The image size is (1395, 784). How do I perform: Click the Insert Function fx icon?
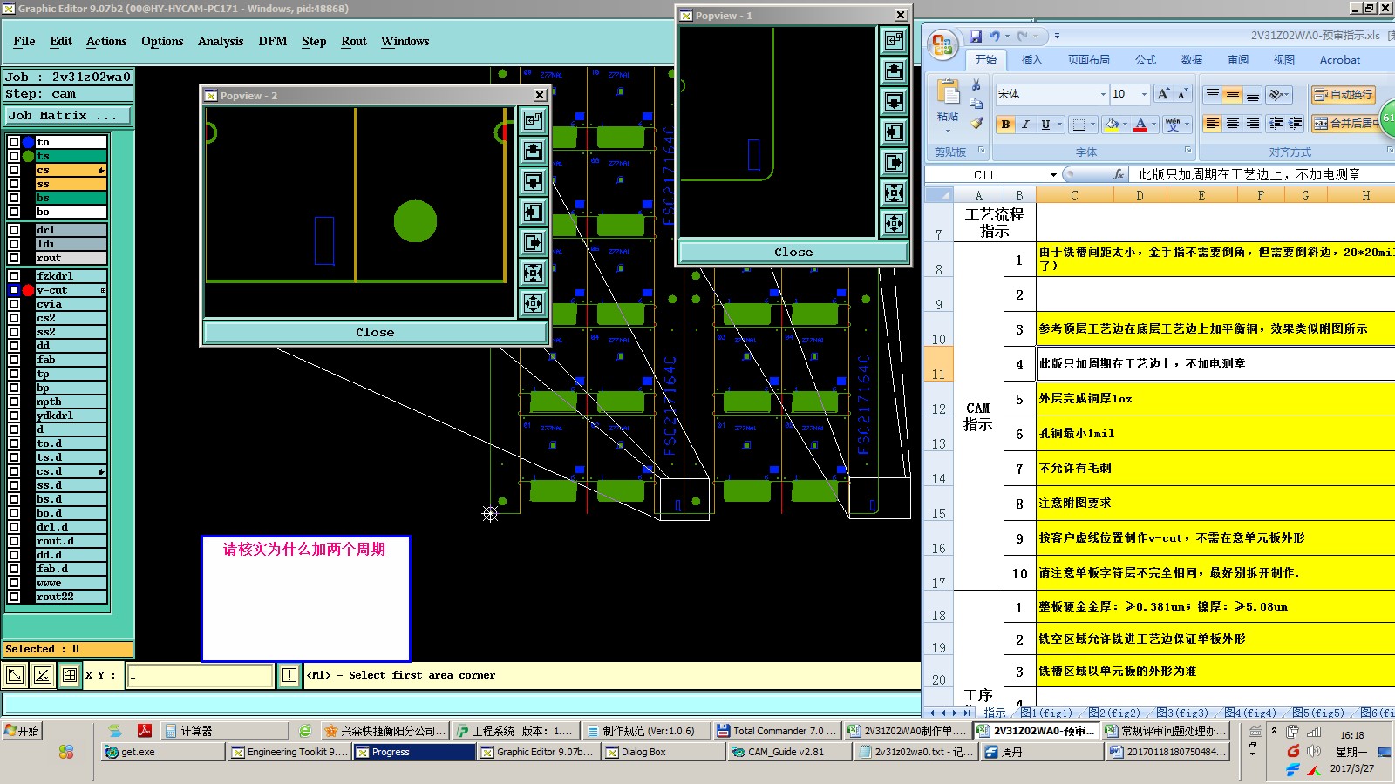click(1119, 174)
